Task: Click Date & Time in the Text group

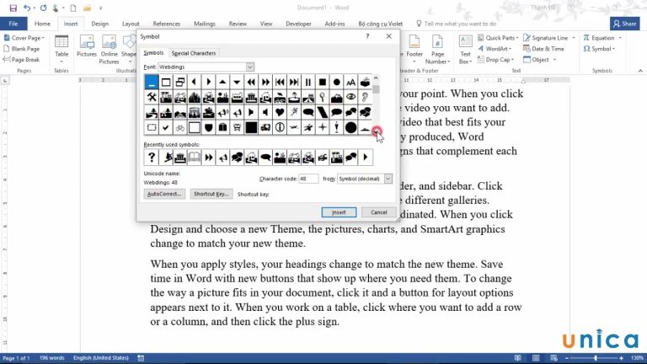Action: click(543, 49)
